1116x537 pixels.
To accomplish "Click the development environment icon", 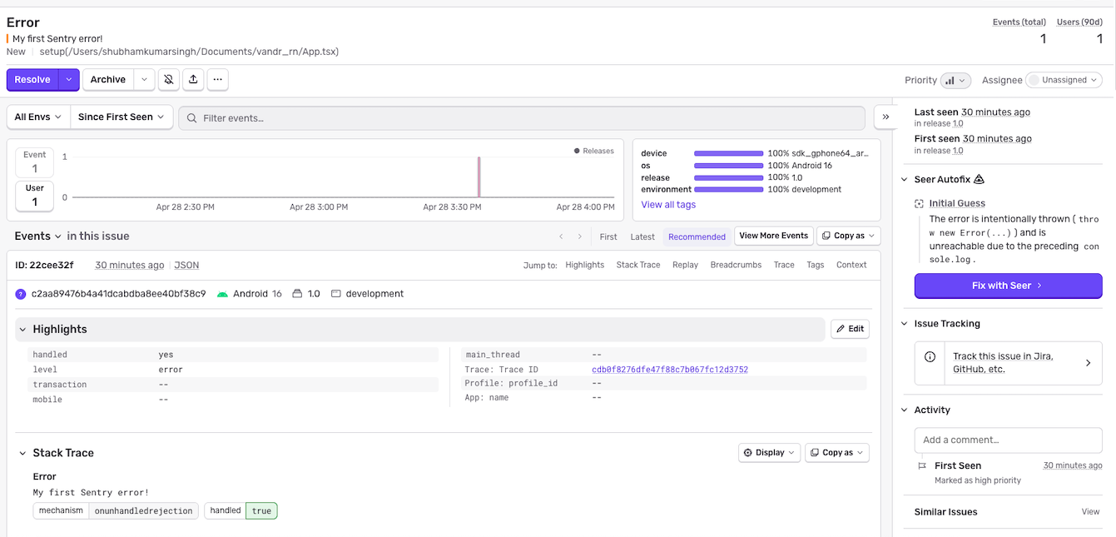I will pyautogui.click(x=336, y=294).
